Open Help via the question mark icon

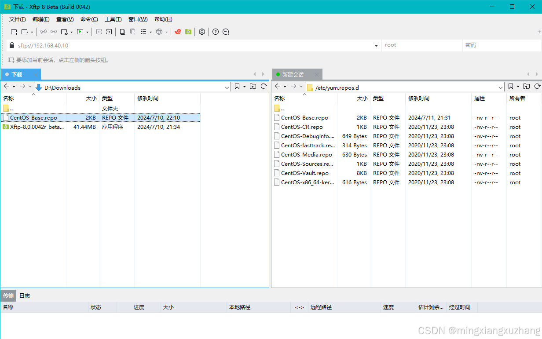pos(216,32)
